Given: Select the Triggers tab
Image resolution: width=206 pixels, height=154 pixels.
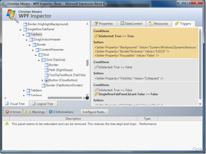Looking at the screenshot, I should pos(184,24).
